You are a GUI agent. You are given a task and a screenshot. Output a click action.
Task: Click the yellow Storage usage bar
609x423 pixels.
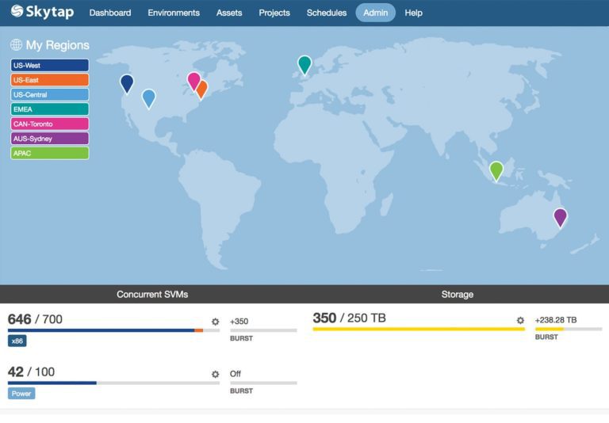418,329
